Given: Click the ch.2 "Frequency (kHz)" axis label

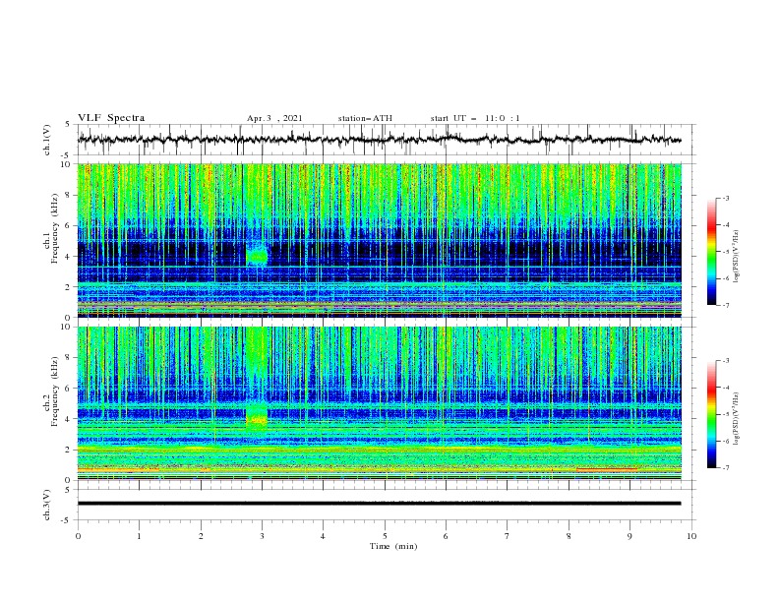Looking at the screenshot, I should pyautogui.click(x=55, y=391).
